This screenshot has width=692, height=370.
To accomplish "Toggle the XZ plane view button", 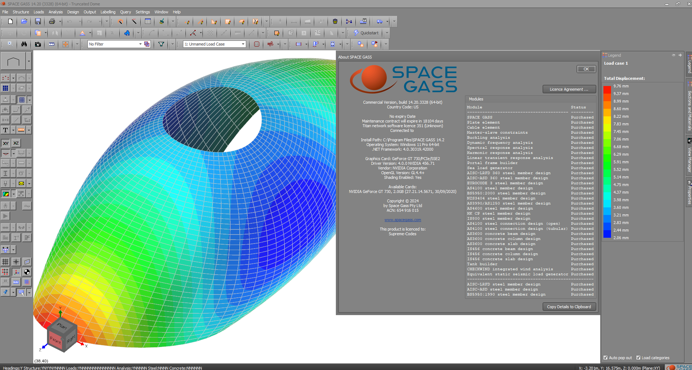I will 16,143.
